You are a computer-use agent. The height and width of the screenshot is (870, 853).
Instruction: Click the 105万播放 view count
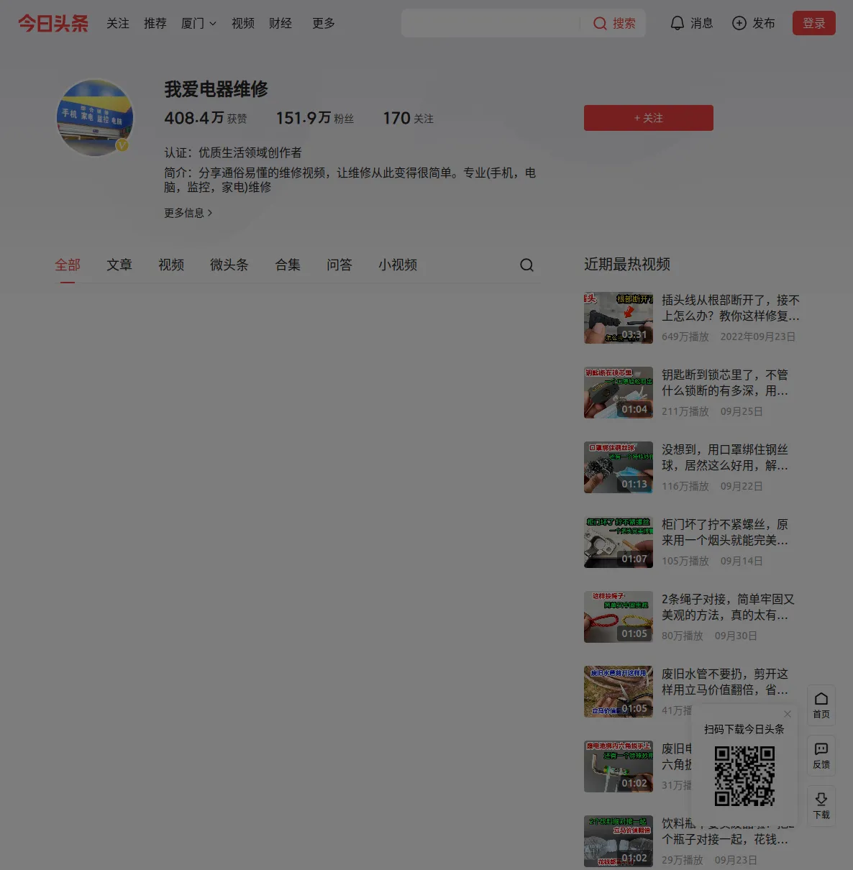pos(685,561)
